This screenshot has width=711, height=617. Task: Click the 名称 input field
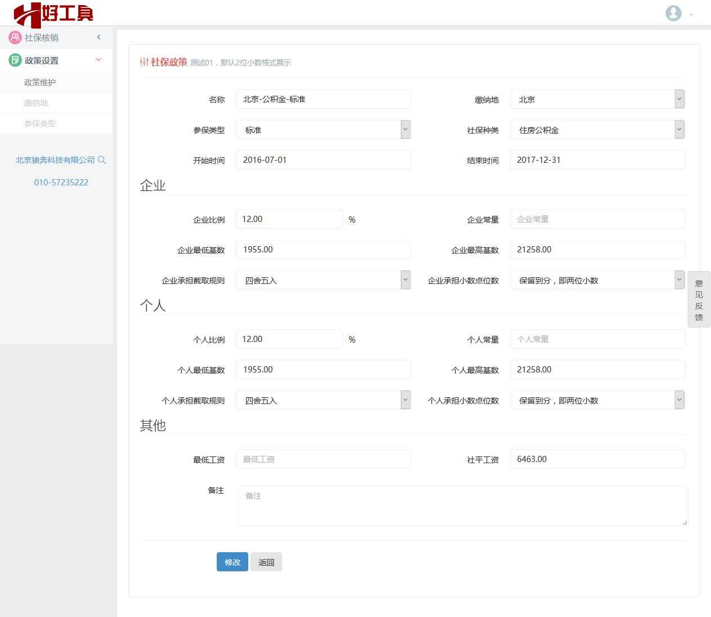pos(323,99)
